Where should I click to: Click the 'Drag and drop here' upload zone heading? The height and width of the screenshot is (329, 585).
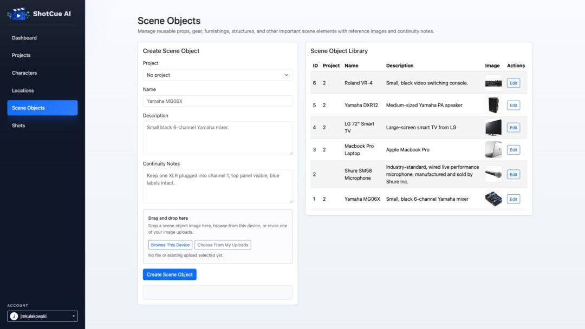(x=168, y=218)
